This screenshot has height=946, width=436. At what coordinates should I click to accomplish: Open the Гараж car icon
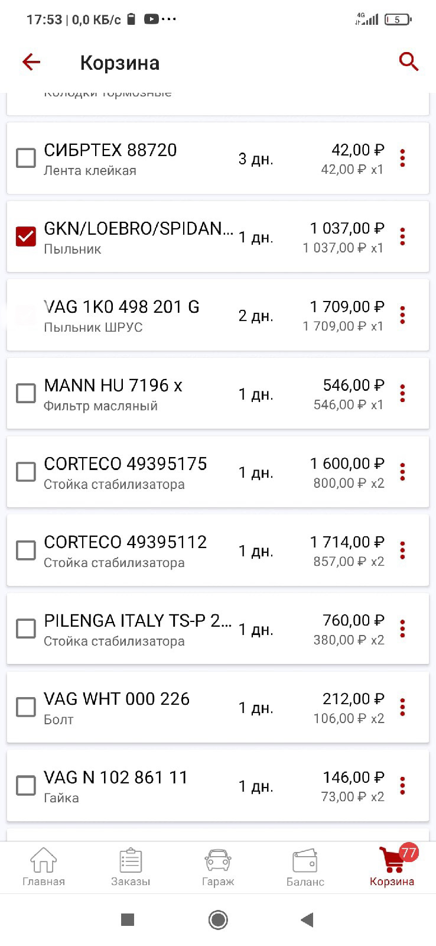point(218,867)
